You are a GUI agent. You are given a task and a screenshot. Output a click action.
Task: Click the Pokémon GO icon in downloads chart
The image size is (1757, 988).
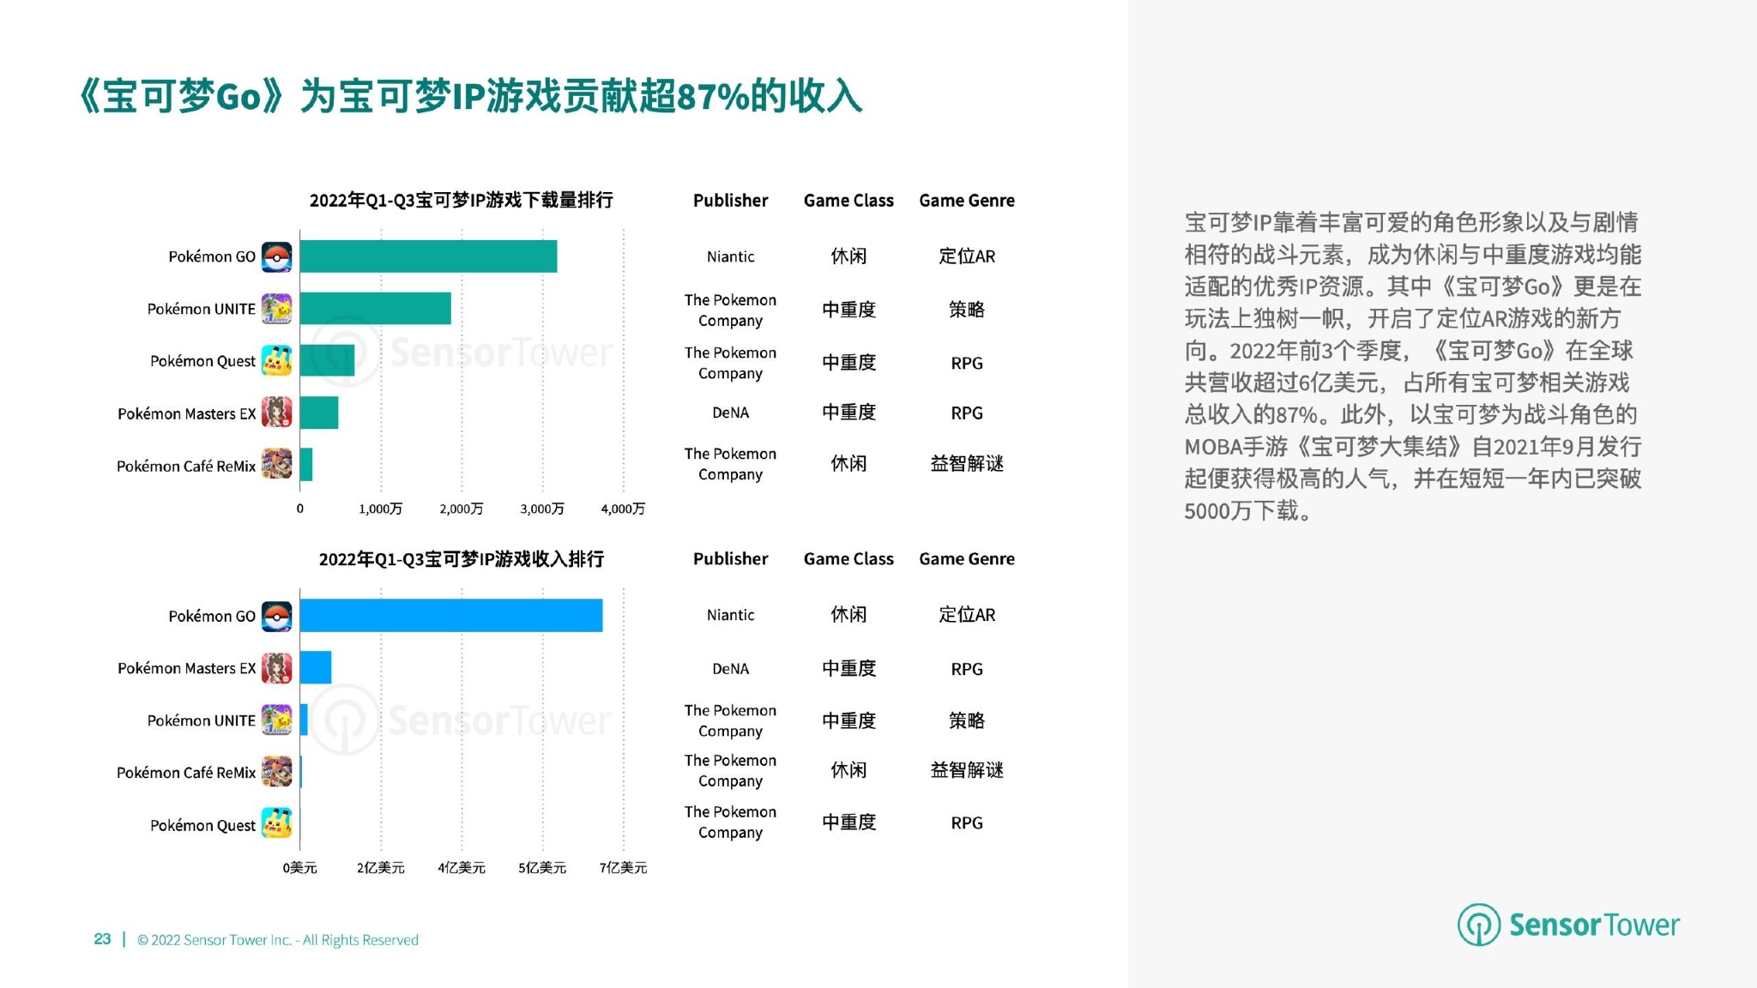[276, 256]
